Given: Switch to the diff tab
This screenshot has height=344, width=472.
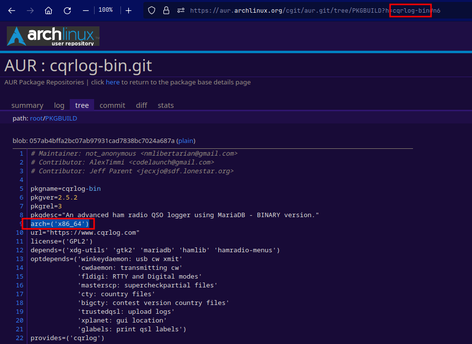Looking at the screenshot, I should pyautogui.click(x=141, y=105).
